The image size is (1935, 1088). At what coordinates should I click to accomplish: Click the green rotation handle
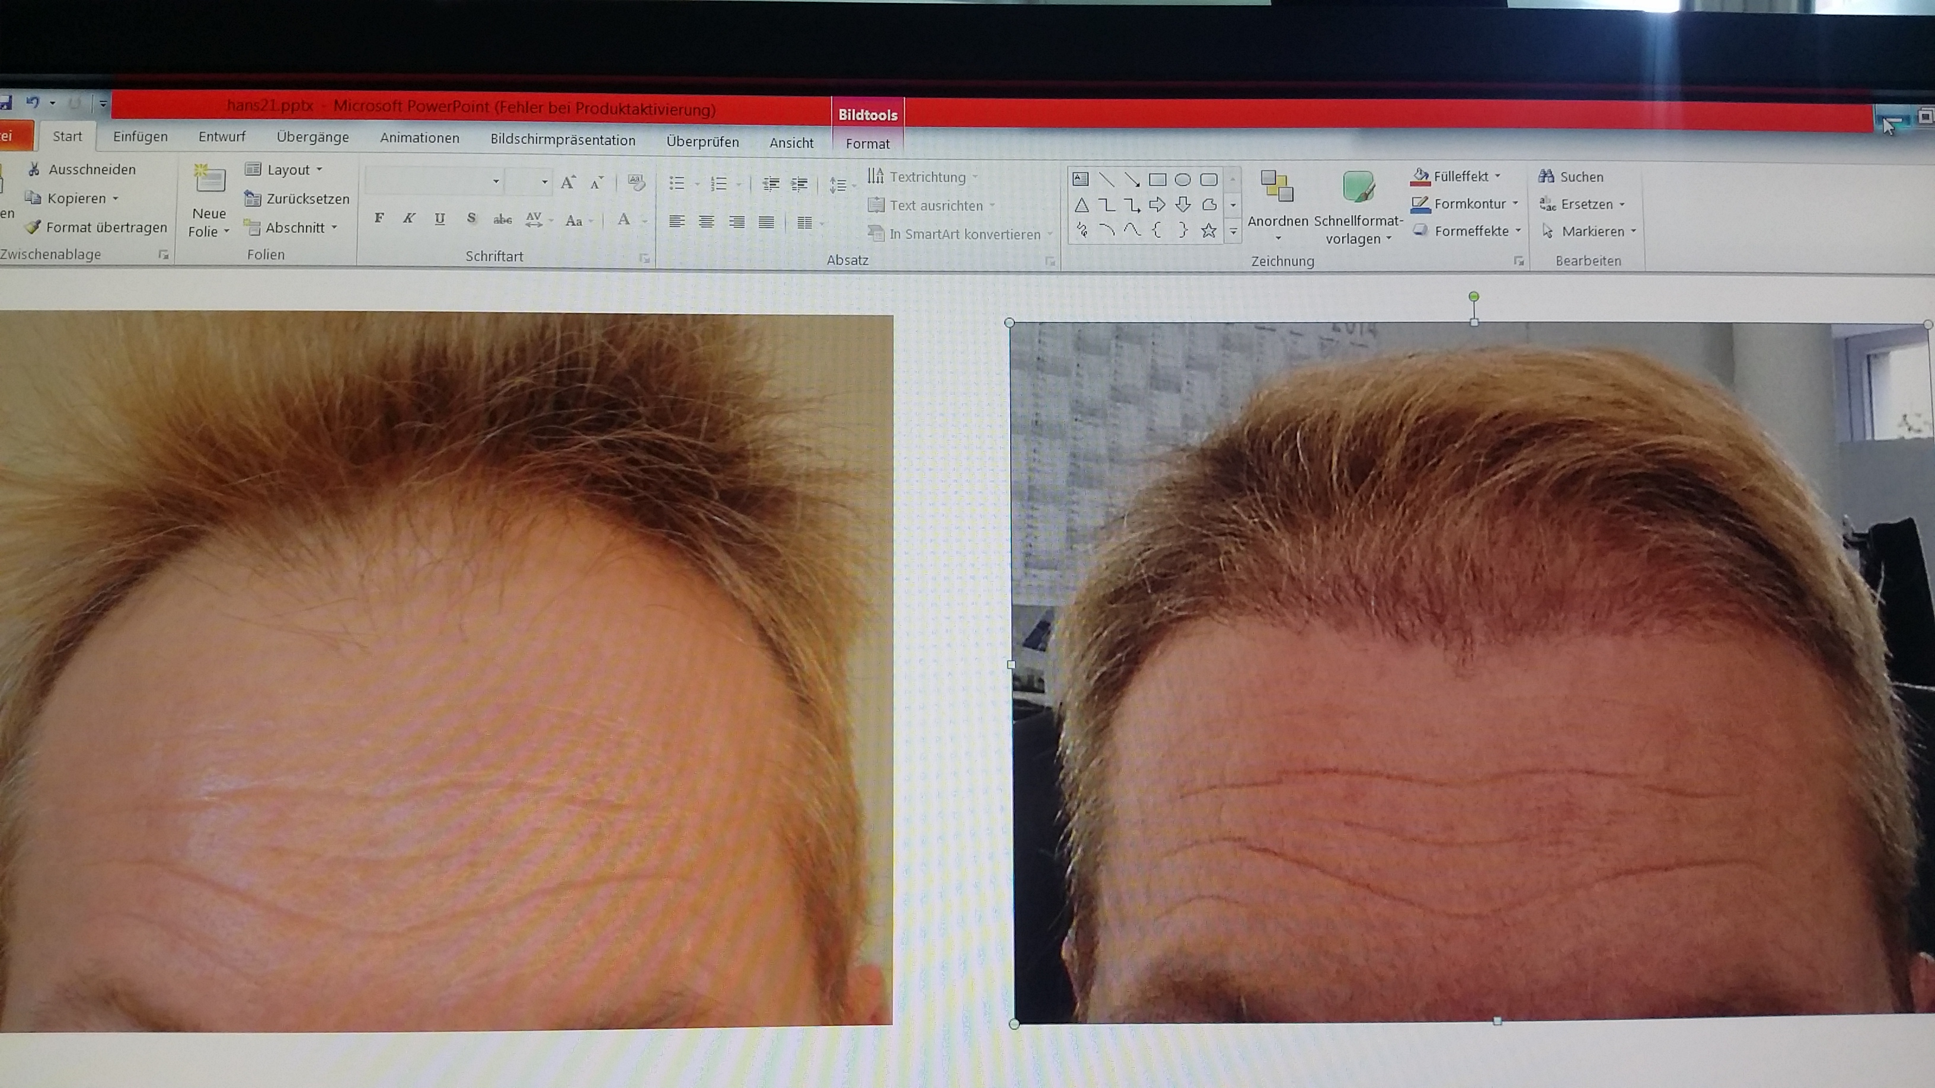click(x=1474, y=296)
